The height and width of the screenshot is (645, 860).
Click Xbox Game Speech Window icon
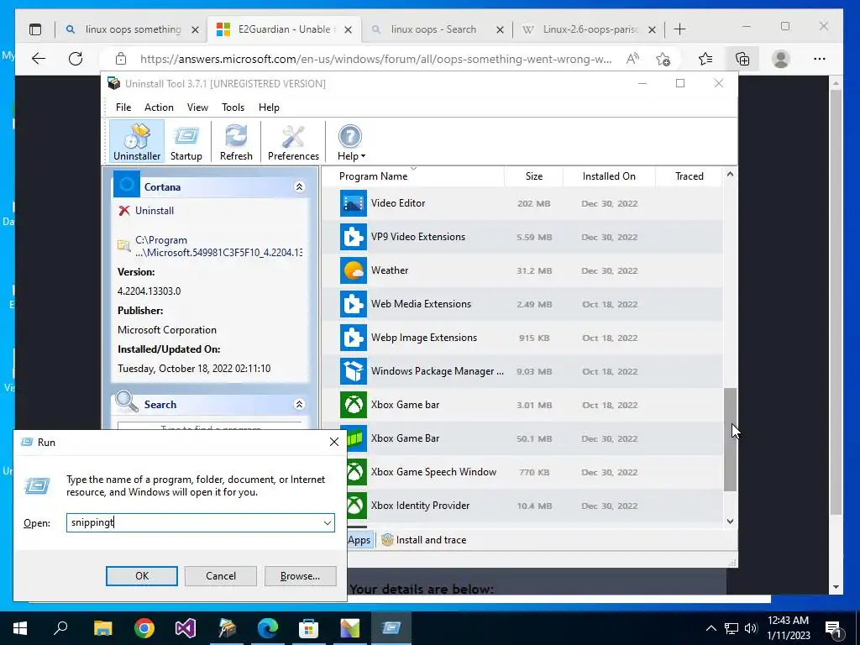coord(356,472)
